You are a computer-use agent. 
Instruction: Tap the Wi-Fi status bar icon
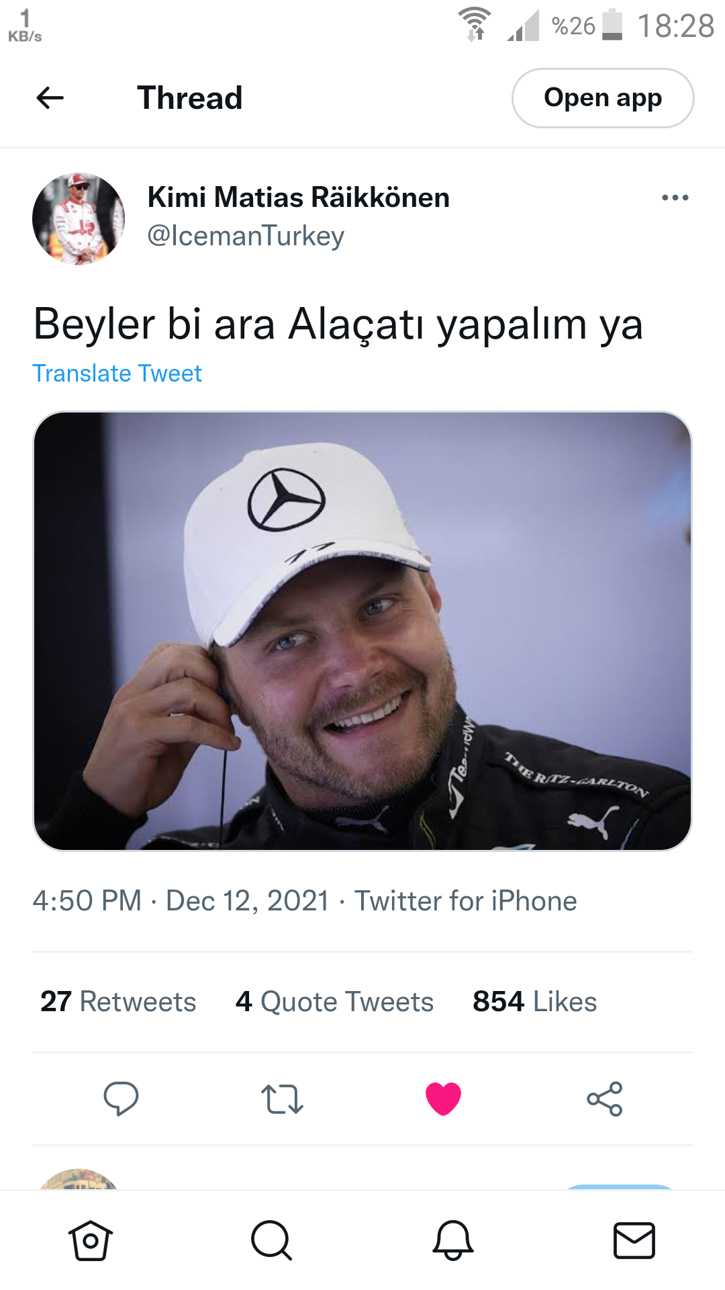coord(475,25)
